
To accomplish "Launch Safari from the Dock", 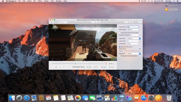I will tap(27, 98).
